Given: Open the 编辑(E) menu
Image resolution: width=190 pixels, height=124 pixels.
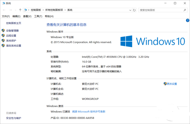Looking at the screenshot, I should (16, 16).
